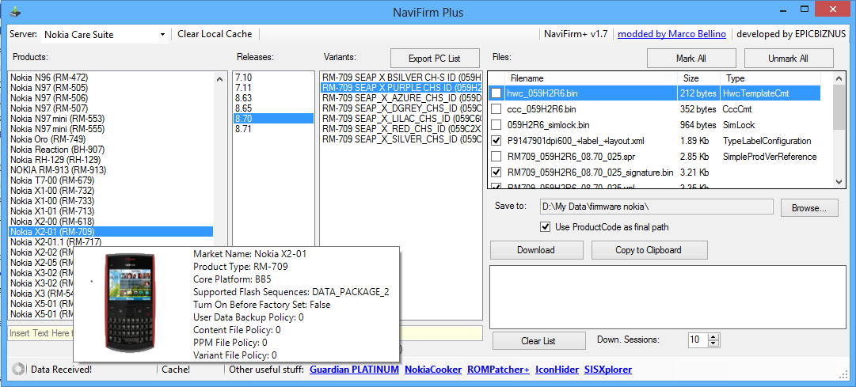Click the NaviFirm app icon in title bar
856x387 pixels.
[x=17, y=11]
